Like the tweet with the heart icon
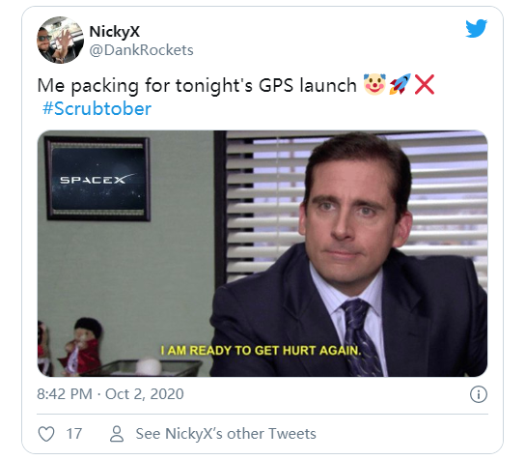Image resolution: width=525 pixels, height=460 pixels. [x=46, y=434]
